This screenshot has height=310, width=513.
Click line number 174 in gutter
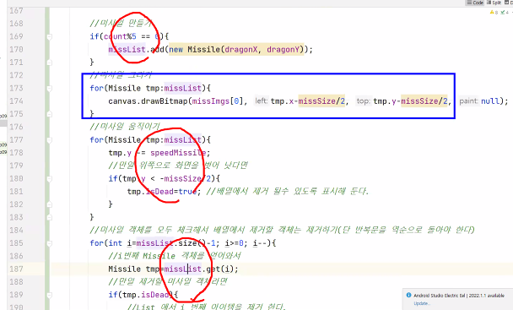pyautogui.click(x=16, y=101)
